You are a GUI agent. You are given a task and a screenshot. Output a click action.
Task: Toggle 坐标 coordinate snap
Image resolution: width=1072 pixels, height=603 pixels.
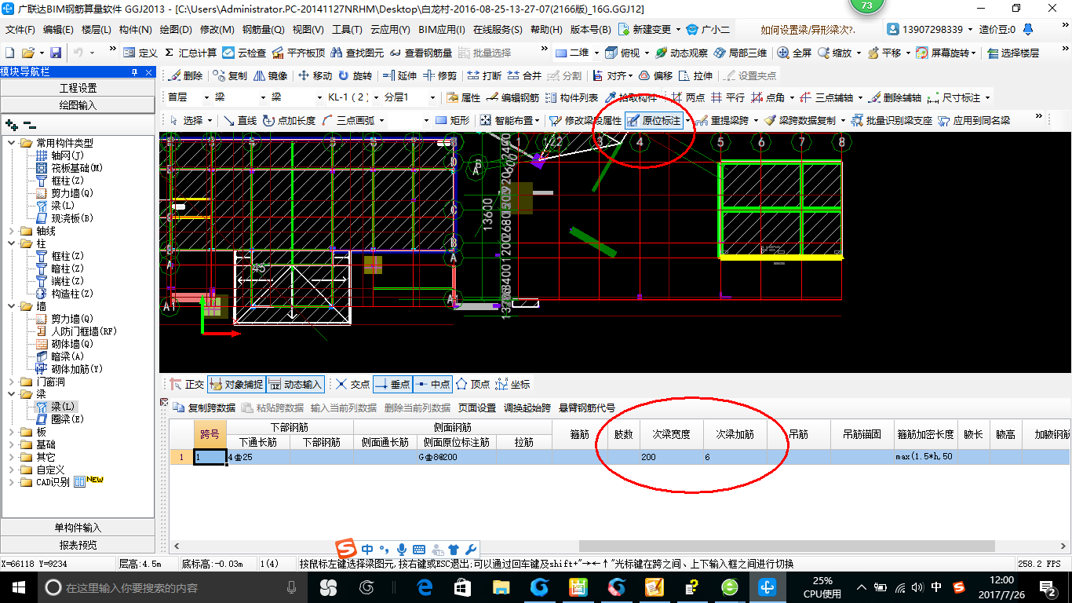click(513, 384)
